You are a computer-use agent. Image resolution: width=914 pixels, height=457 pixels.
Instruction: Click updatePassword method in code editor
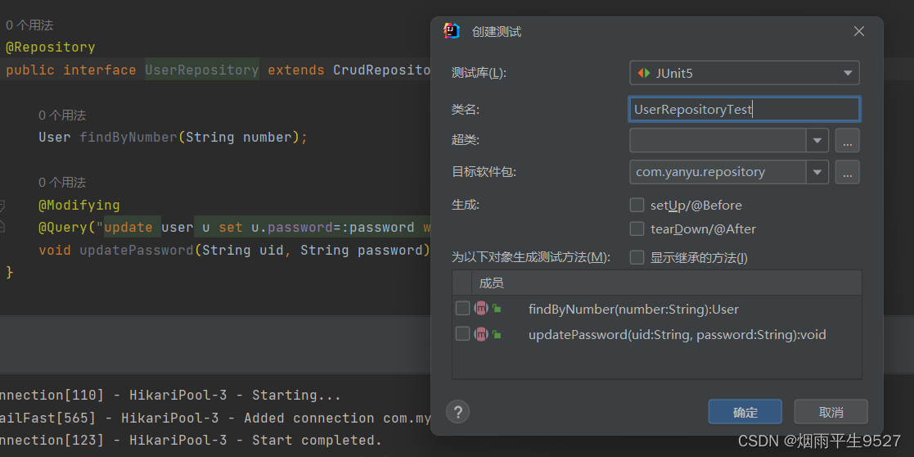pyautogui.click(x=137, y=251)
